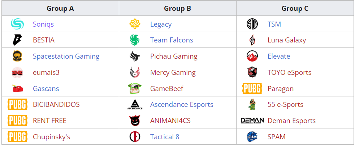Click the GameBeef cow logo icon
Screen dimensions: 355x145
click(x=135, y=88)
